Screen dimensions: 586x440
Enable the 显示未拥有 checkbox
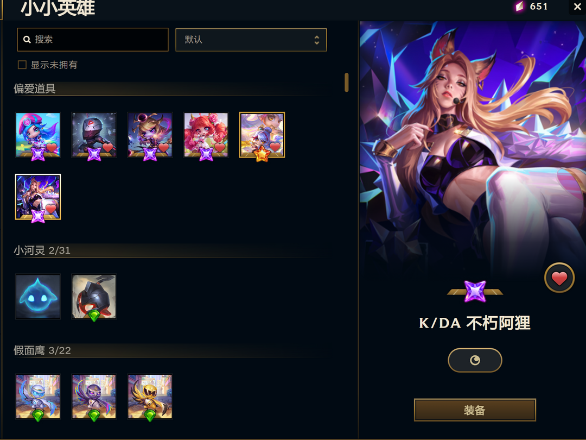click(22, 65)
